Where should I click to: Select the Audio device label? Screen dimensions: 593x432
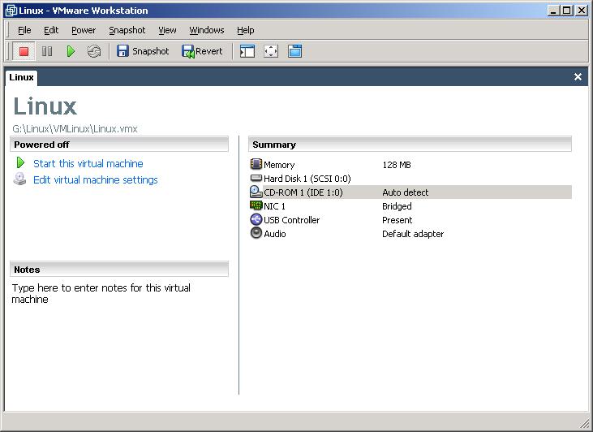point(274,234)
